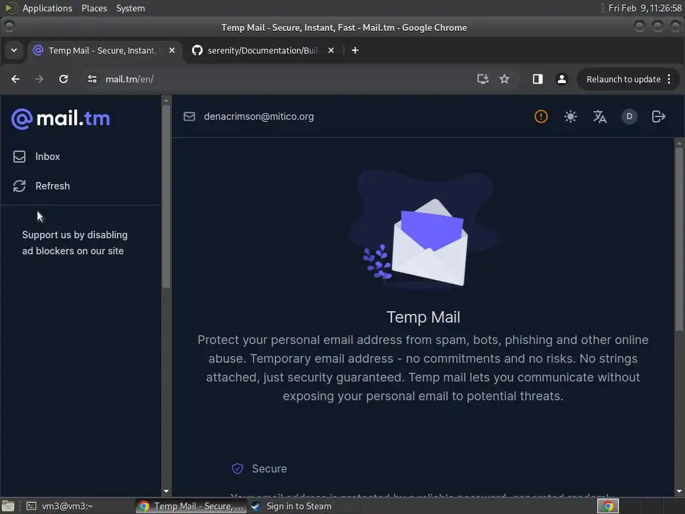Screen dimensions: 685x514
Task: Click the Applications menu launcher icon
Action: coord(11,8)
